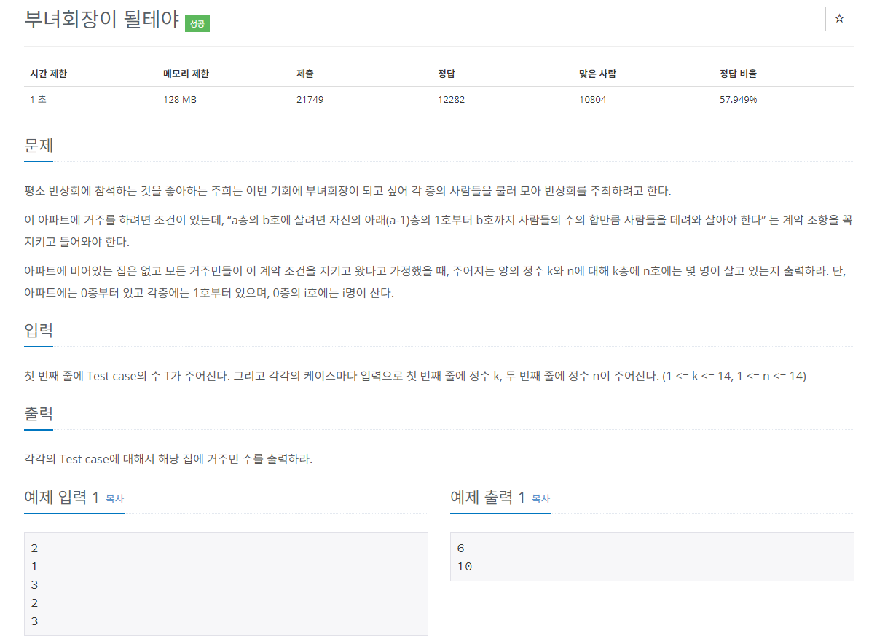Click the 출력 section heading

coord(39,414)
